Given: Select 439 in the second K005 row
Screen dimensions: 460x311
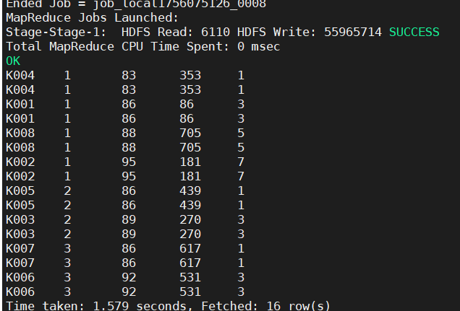Looking at the screenshot, I should (x=190, y=205).
